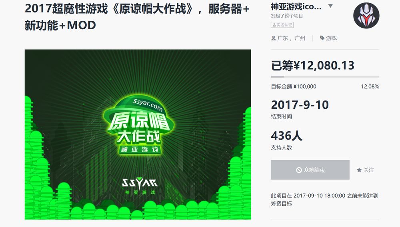Click the 关注 follow label
Image resolution: width=400 pixels, height=227 pixels.
coord(369,170)
